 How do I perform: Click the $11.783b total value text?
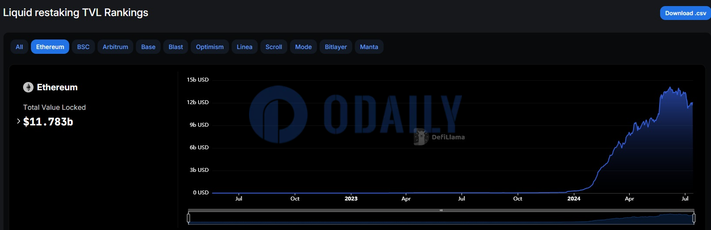(x=48, y=122)
